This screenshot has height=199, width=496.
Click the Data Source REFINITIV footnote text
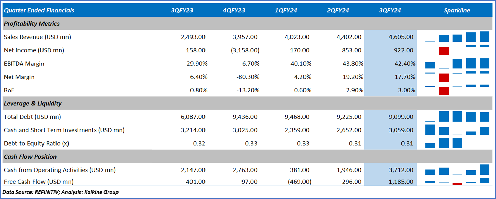point(61,192)
